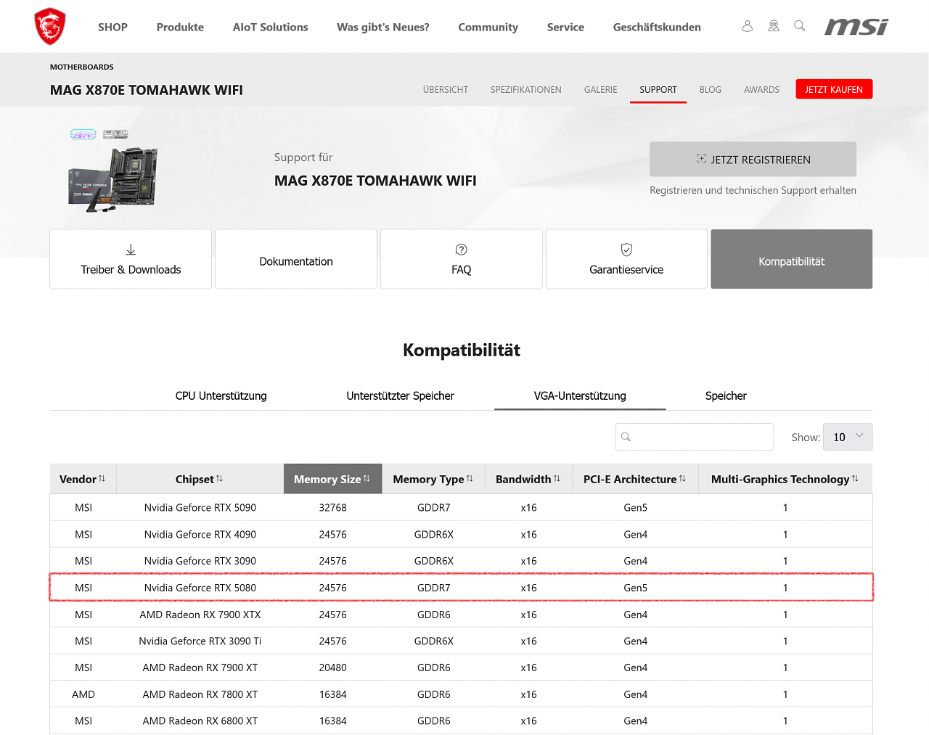Open the Show entries count dropdown
Viewport: 929px width, 735px height.
[x=848, y=437]
